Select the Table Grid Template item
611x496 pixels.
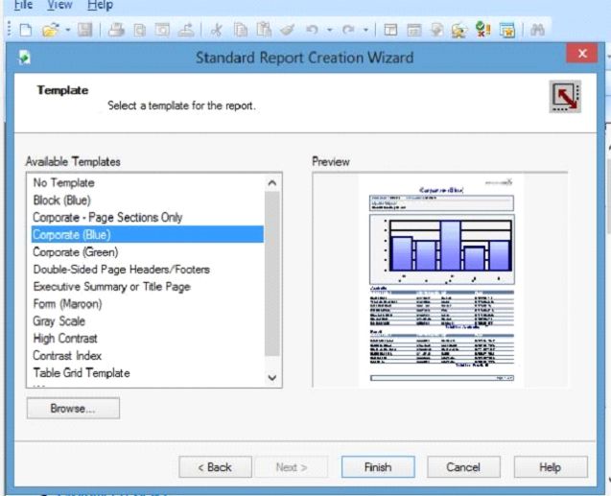pyautogui.click(x=148, y=373)
